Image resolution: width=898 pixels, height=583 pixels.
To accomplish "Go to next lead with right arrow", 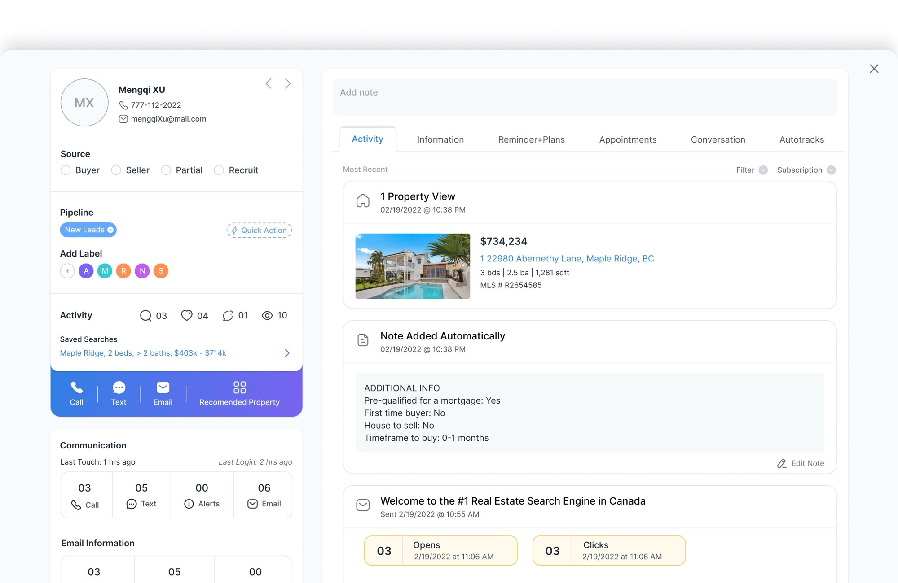I will (288, 83).
